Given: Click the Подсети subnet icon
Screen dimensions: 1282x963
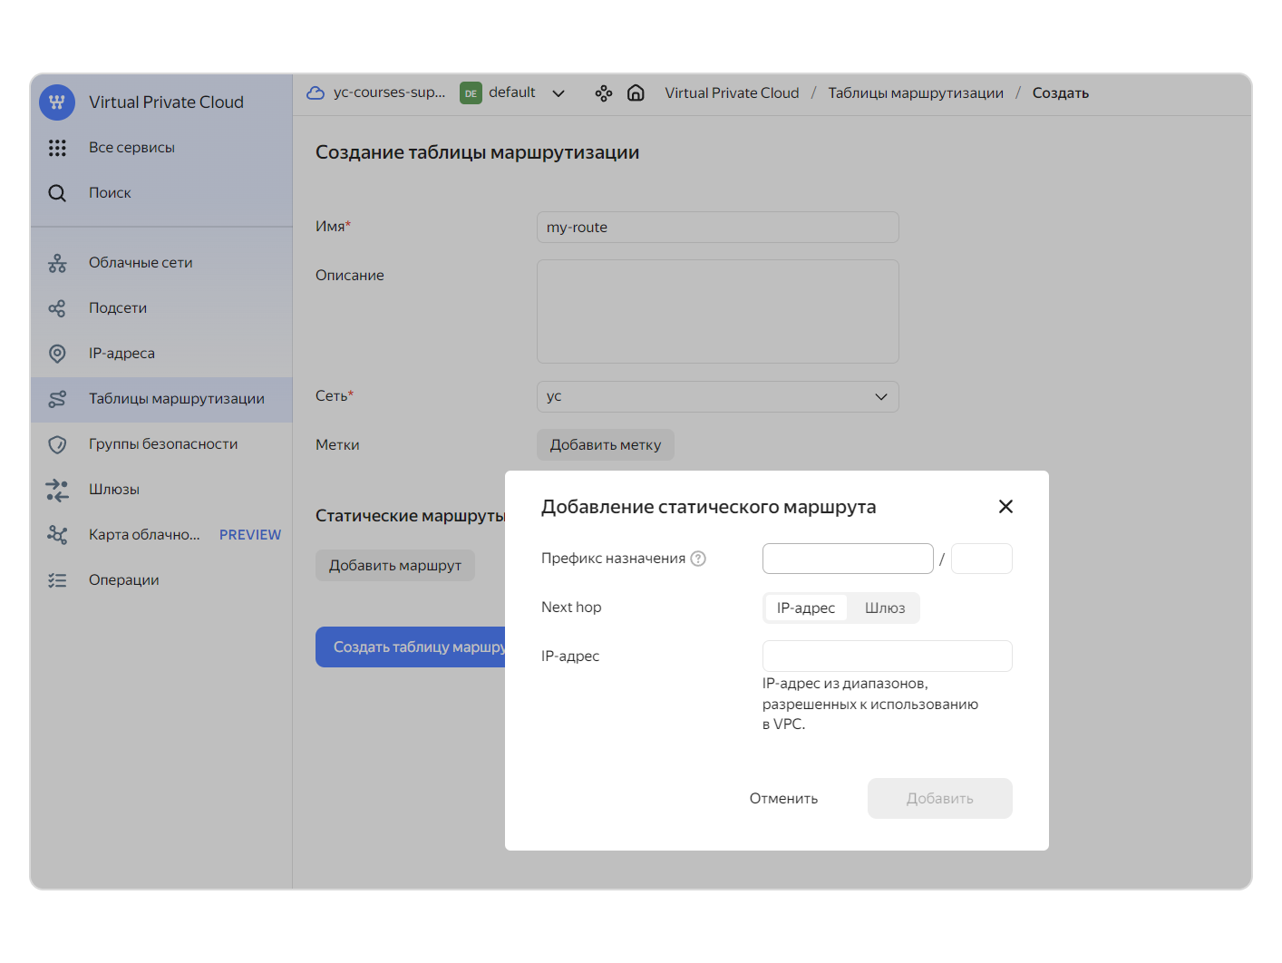Looking at the screenshot, I should point(57,308).
